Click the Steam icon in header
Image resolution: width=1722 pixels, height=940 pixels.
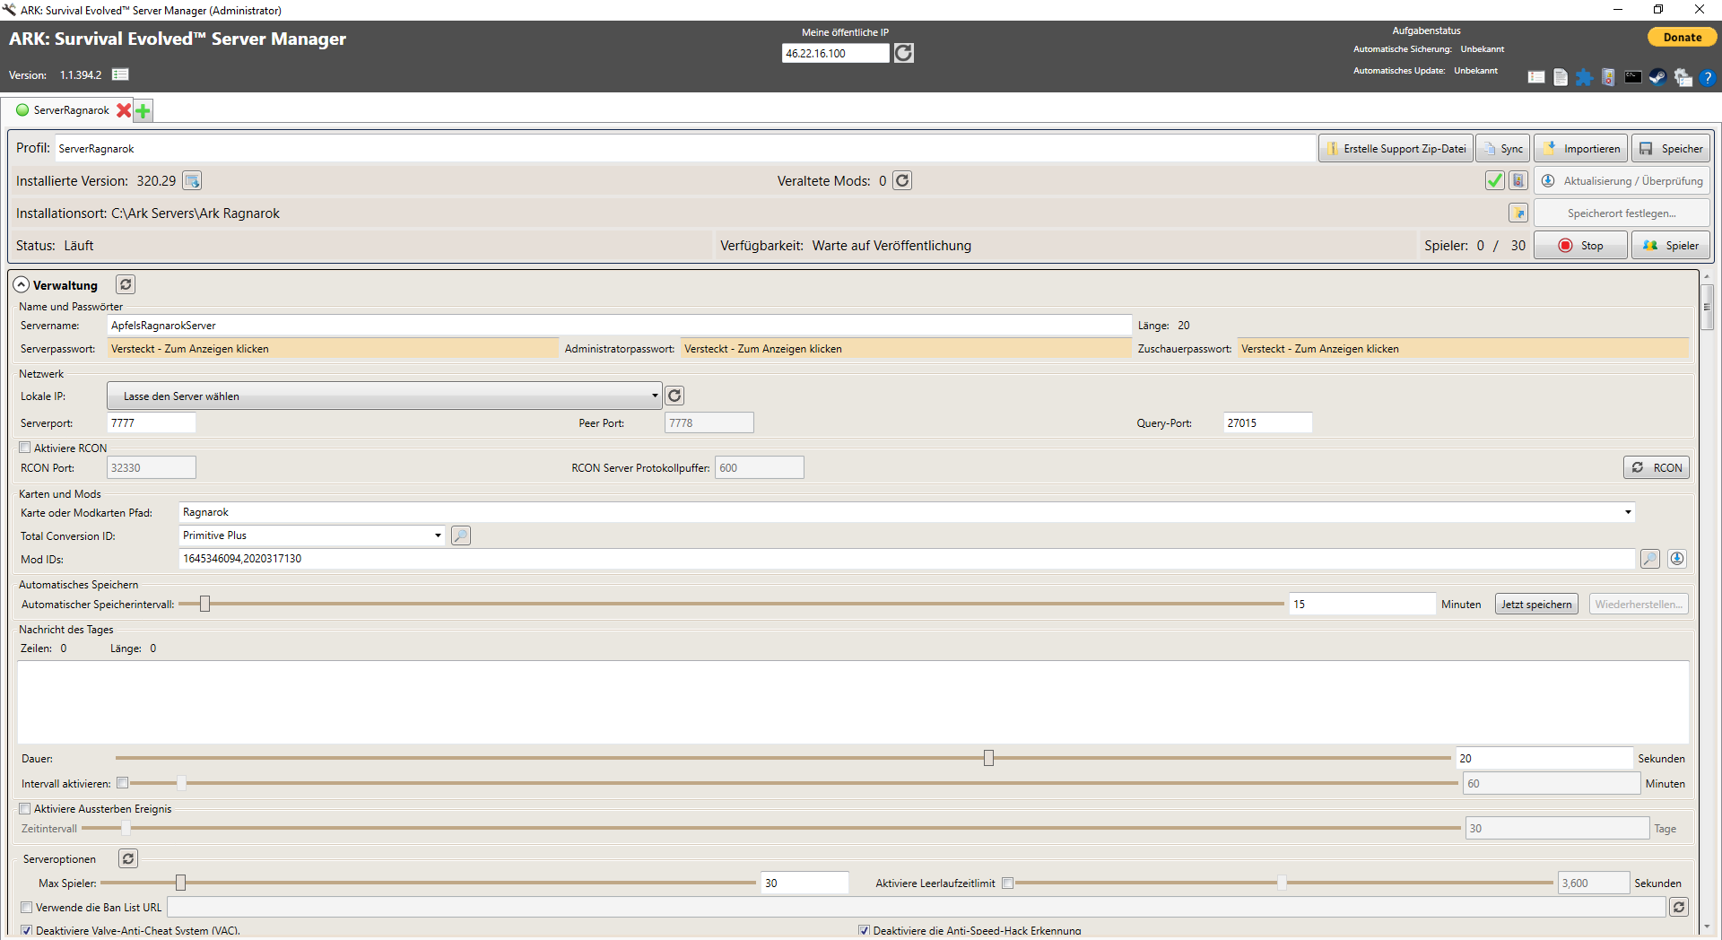tap(1657, 77)
